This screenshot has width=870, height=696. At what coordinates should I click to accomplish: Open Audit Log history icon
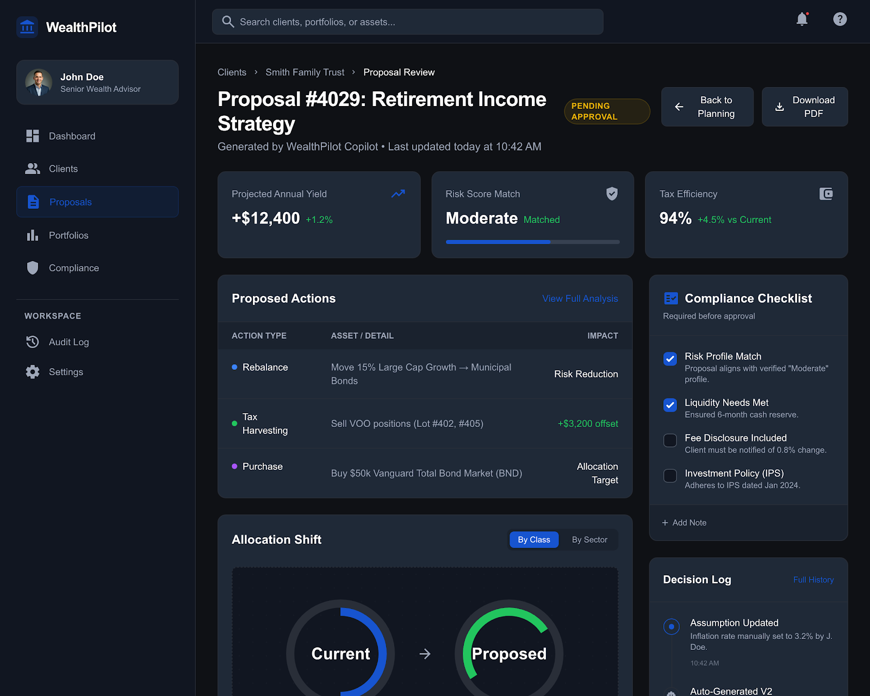[33, 342]
